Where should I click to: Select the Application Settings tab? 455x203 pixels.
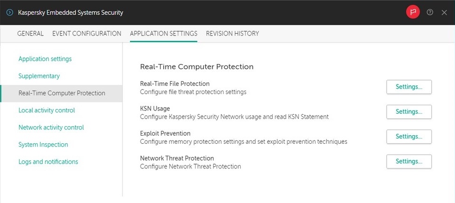(164, 34)
